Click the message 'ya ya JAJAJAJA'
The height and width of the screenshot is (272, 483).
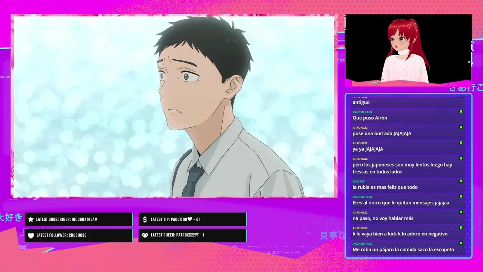tap(368, 149)
